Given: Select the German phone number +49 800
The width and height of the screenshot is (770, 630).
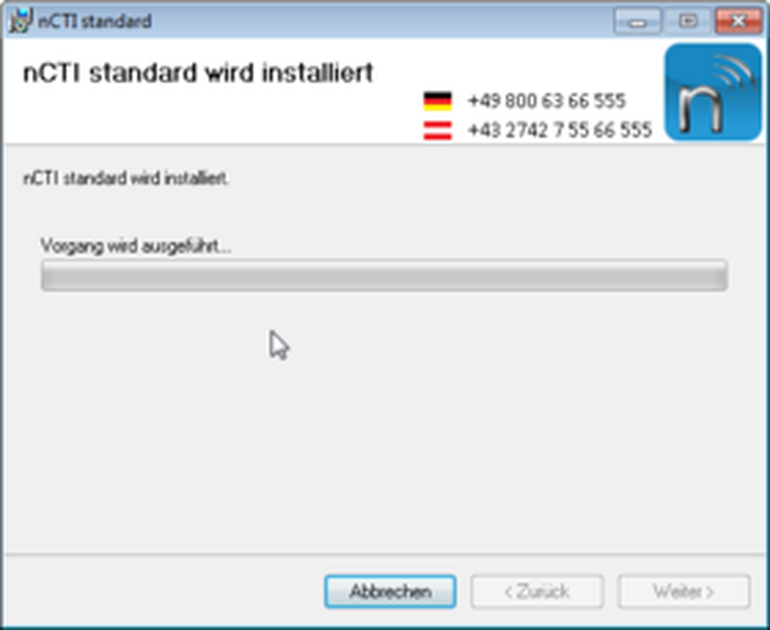Looking at the screenshot, I should click(547, 101).
